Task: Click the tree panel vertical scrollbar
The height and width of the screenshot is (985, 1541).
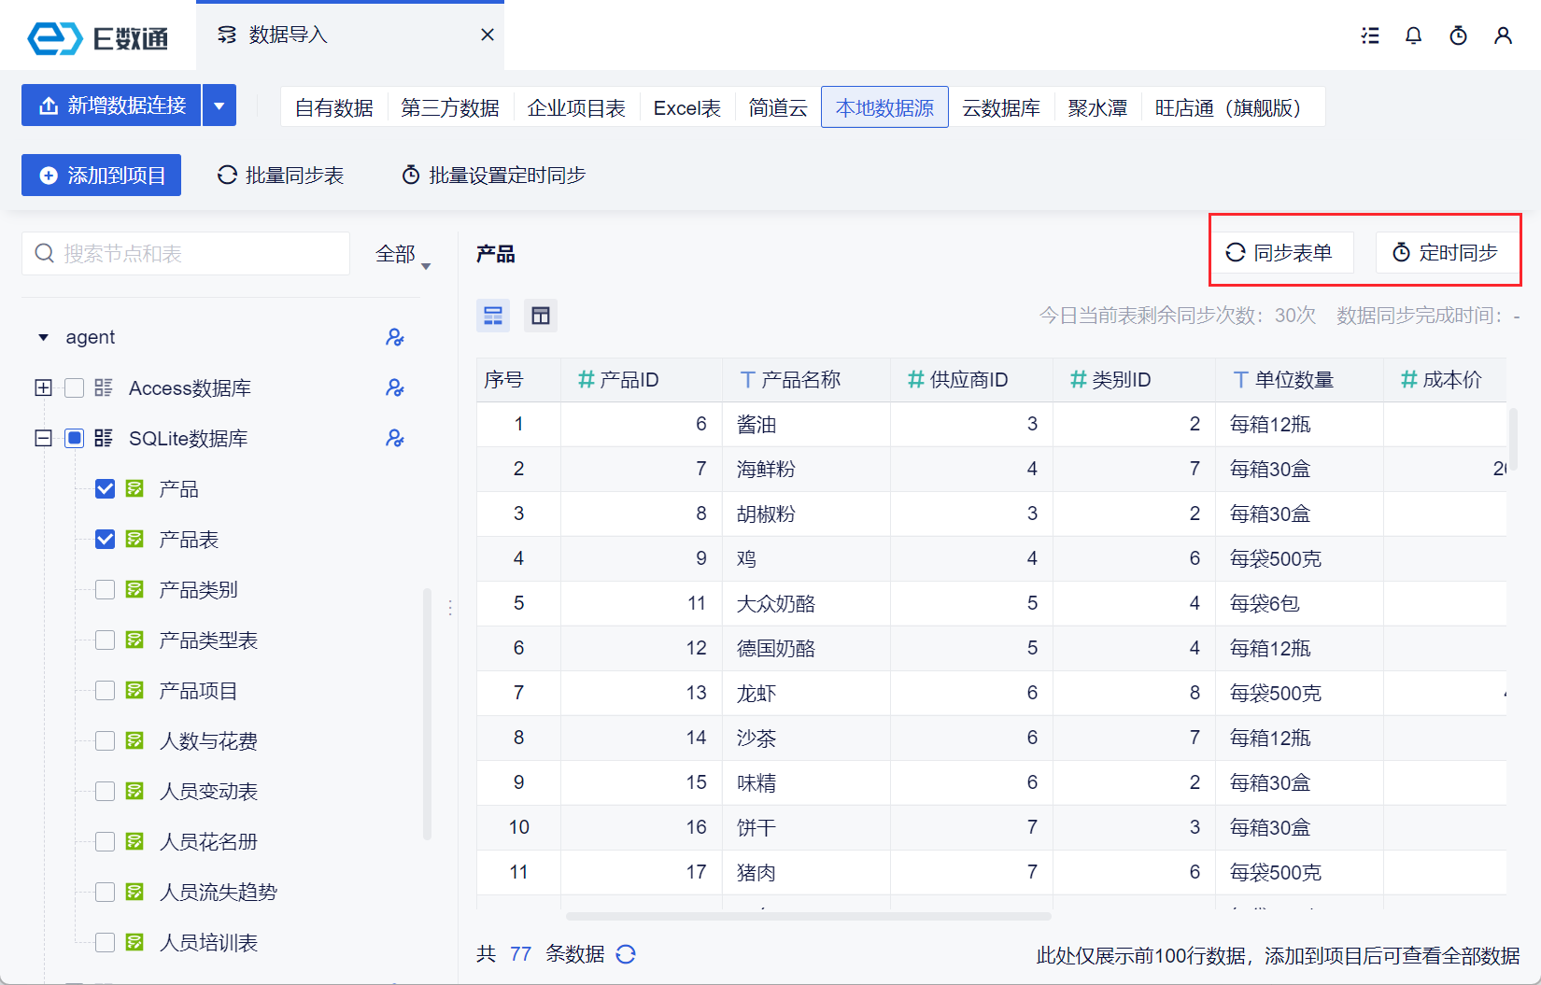Action: point(428,714)
